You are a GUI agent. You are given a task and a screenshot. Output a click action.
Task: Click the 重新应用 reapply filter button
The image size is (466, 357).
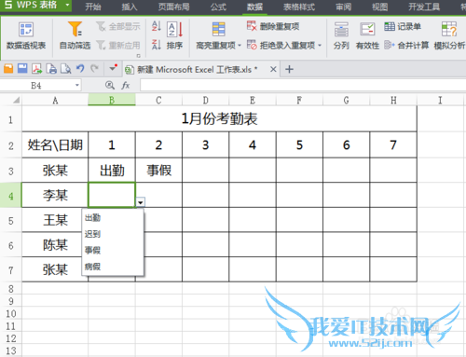coord(118,46)
